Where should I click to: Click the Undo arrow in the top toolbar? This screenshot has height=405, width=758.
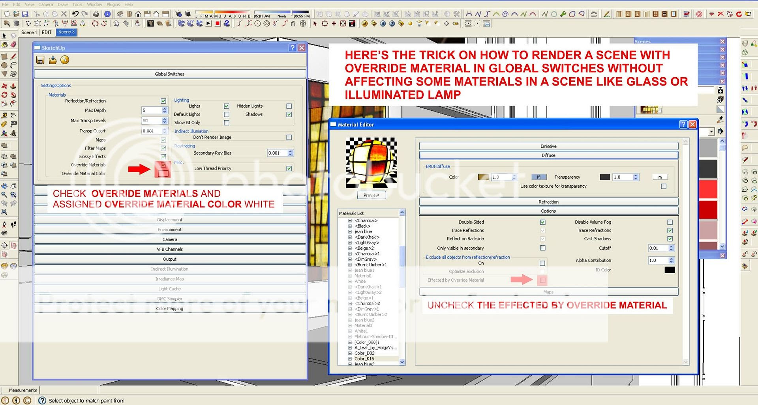tap(75, 14)
